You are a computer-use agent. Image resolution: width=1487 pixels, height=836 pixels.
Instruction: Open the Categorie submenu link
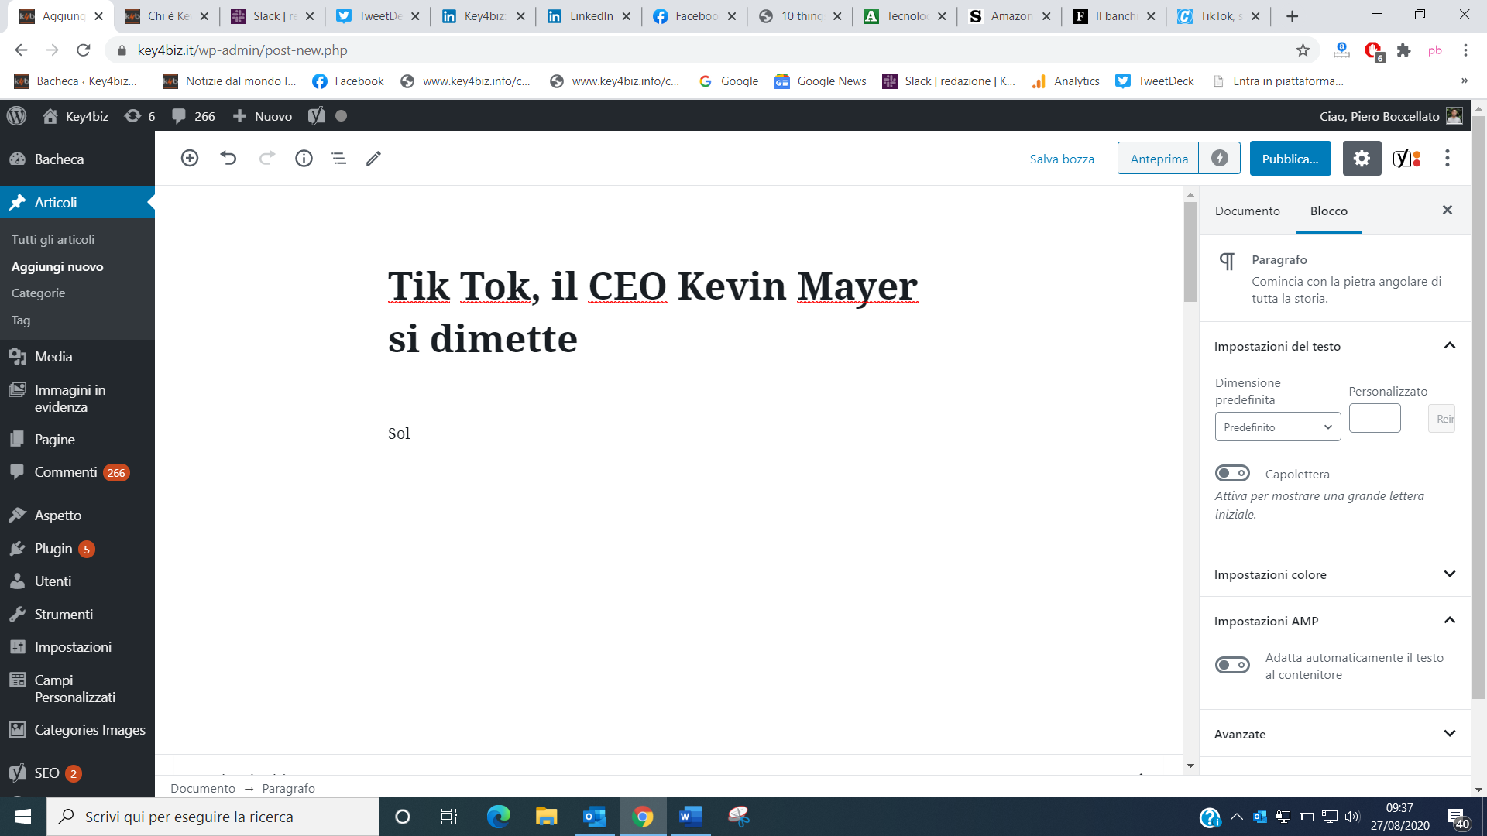38,293
